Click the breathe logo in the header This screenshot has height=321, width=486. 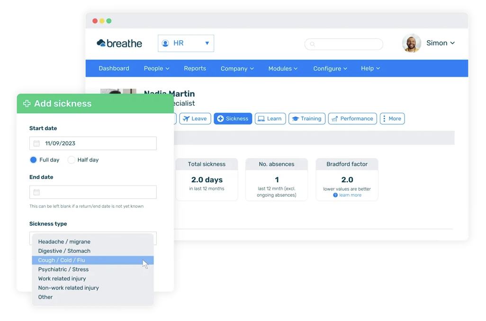click(x=119, y=43)
